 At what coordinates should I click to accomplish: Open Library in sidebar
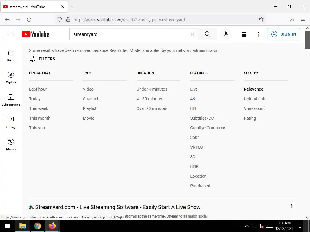pos(11,123)
